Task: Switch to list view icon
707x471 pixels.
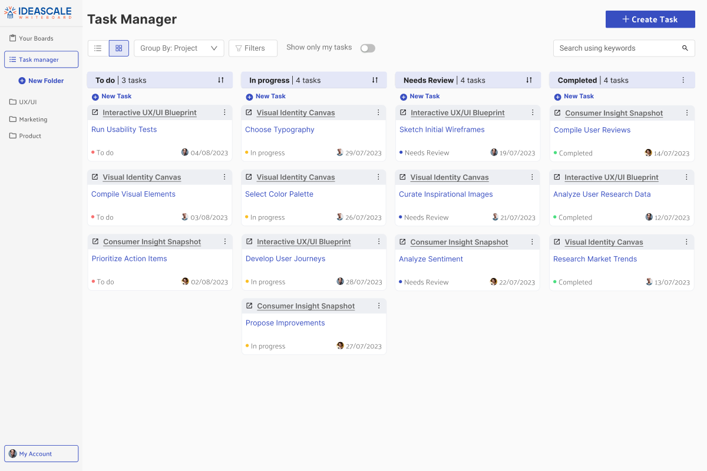Action: (x=98, y=48)
